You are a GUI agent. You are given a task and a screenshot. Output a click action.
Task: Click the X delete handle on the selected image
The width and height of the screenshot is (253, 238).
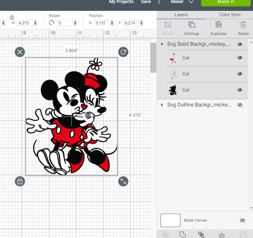coord(20,52)
